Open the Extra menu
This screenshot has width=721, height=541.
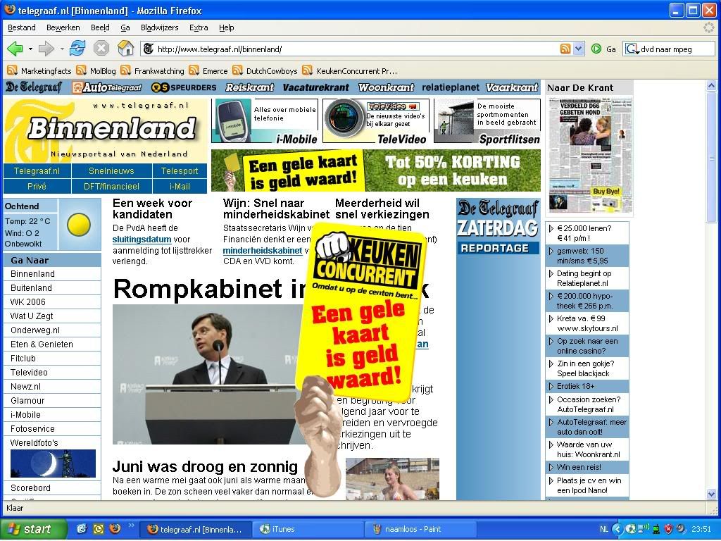pyautogui.click(x=199, y=27)
